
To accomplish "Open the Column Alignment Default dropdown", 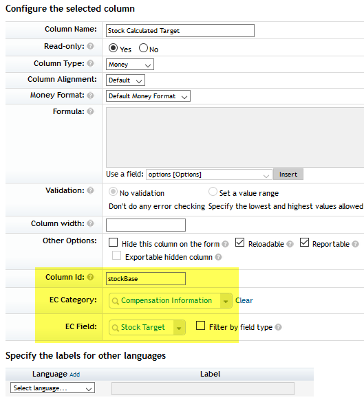I will coord(125,80).
